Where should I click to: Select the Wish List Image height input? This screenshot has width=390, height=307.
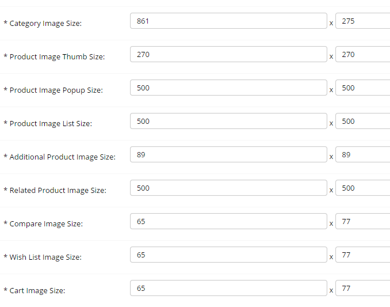point(363,255)
